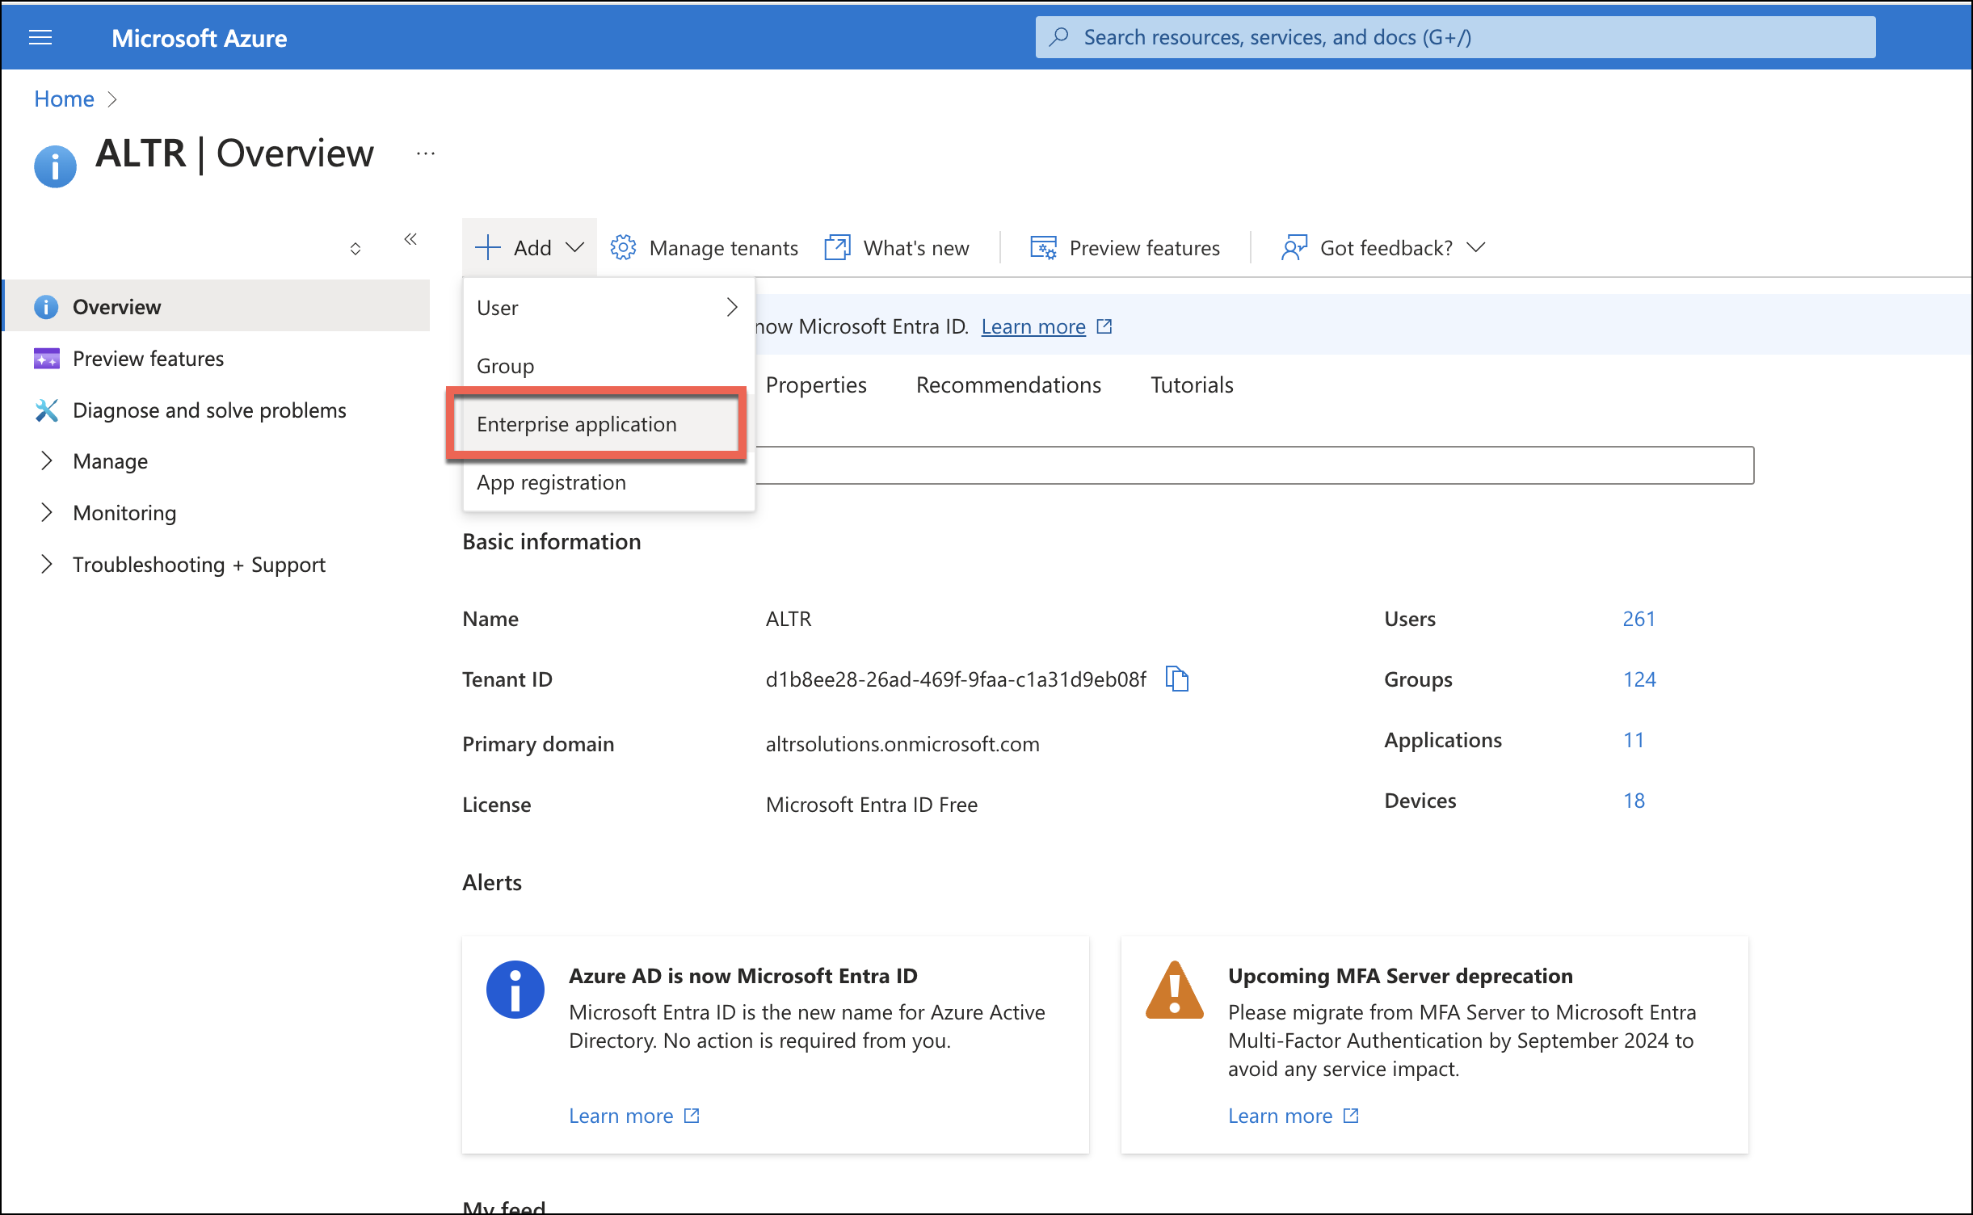Expand the Manage section
Viewport: 1973px width, 1215px height.
(x=46, y=460)
